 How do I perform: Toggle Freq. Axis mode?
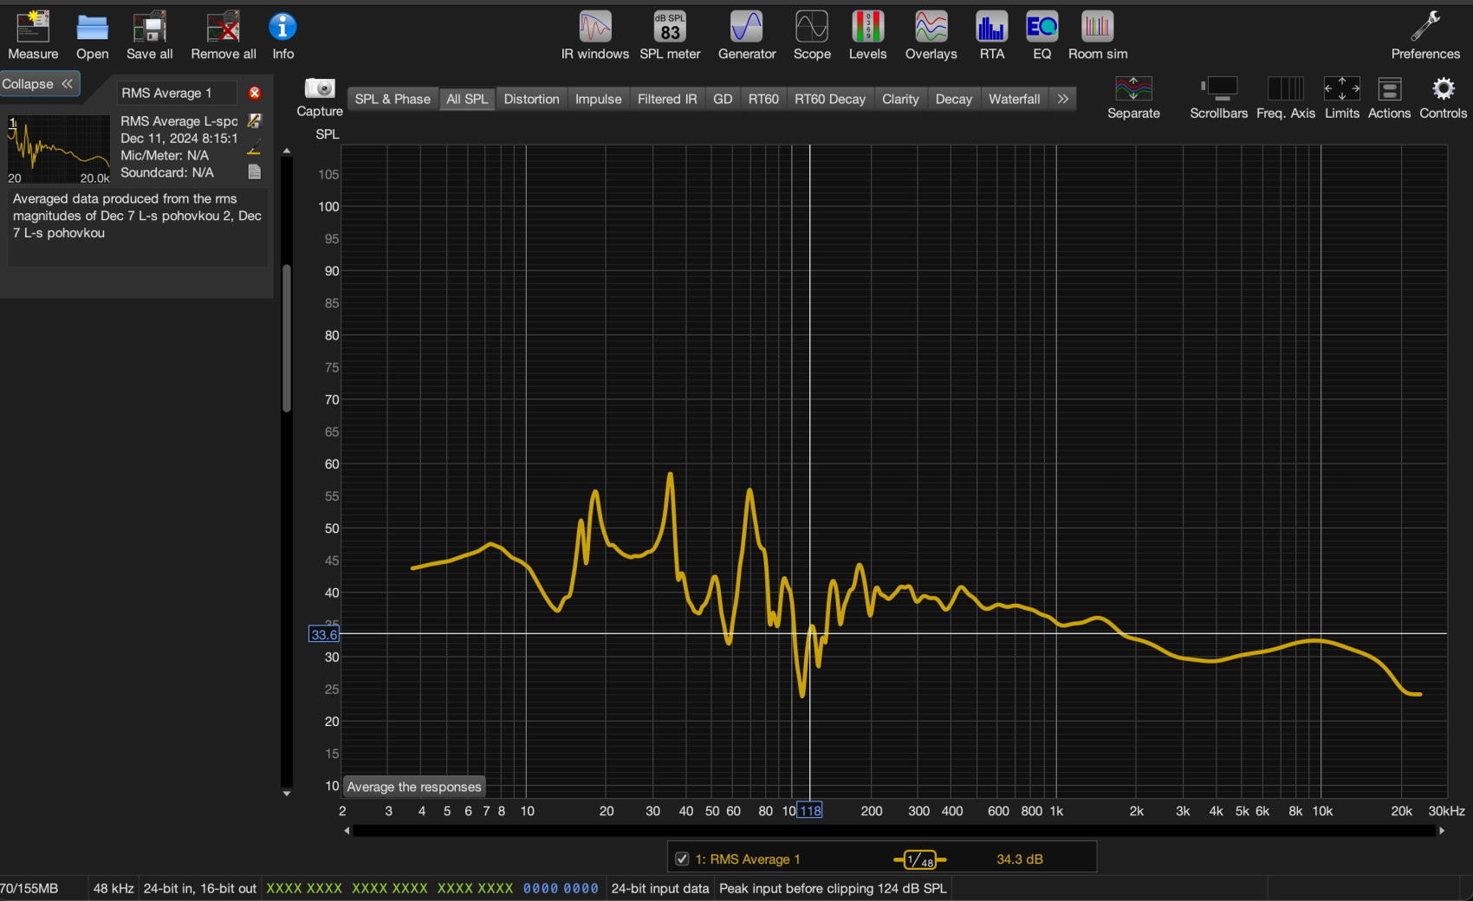(1285, 89)
